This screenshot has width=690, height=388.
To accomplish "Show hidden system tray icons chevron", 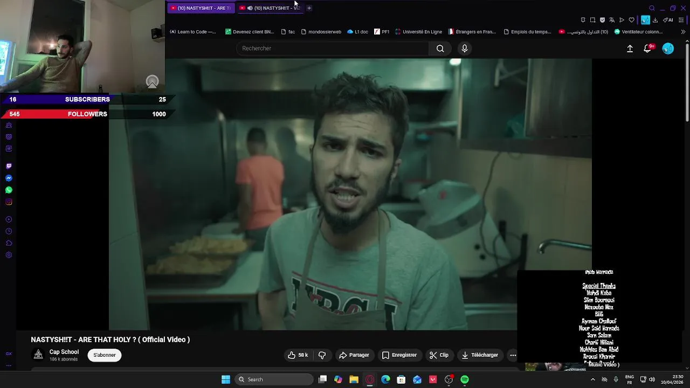I will click(592, 379).
